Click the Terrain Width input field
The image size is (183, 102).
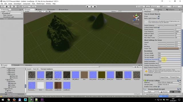pyautogui.click(x=169, y=53)
